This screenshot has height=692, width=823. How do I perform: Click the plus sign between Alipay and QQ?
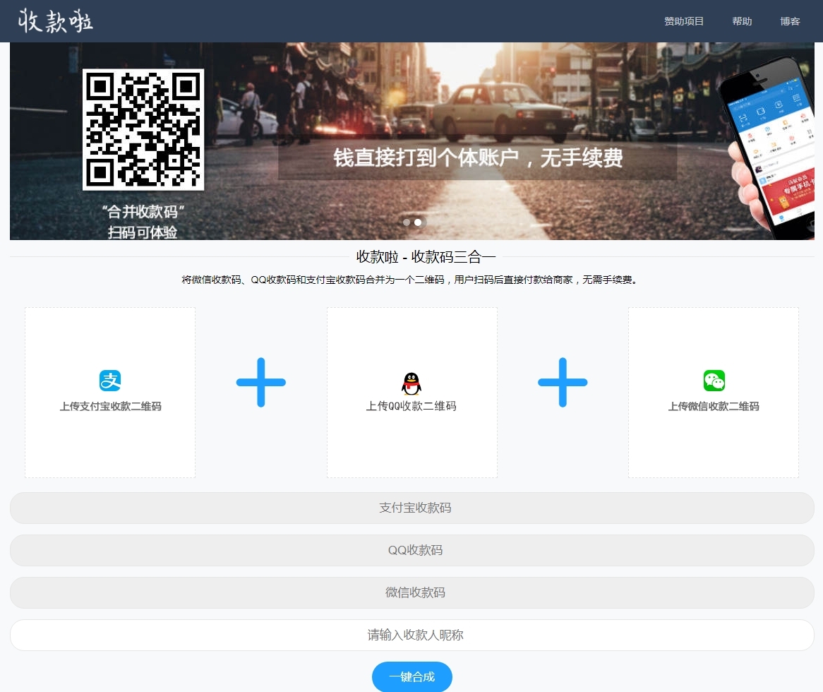click(261, 382)
